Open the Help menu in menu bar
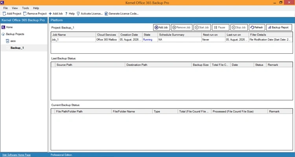The width and height of the screenshot is (295, 157). [36, 8]
